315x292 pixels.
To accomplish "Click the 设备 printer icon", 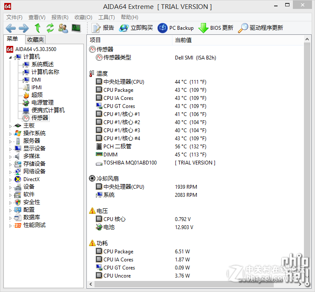I will (x=18, y=187).
